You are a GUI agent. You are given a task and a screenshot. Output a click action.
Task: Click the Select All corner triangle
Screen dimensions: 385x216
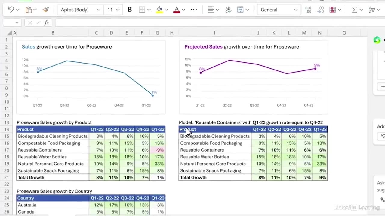[x=10, y=33]
